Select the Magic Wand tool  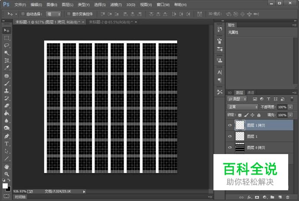6,53
